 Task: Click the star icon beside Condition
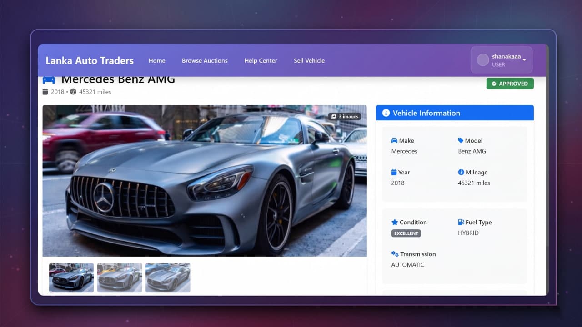click(x=395, y=223)
